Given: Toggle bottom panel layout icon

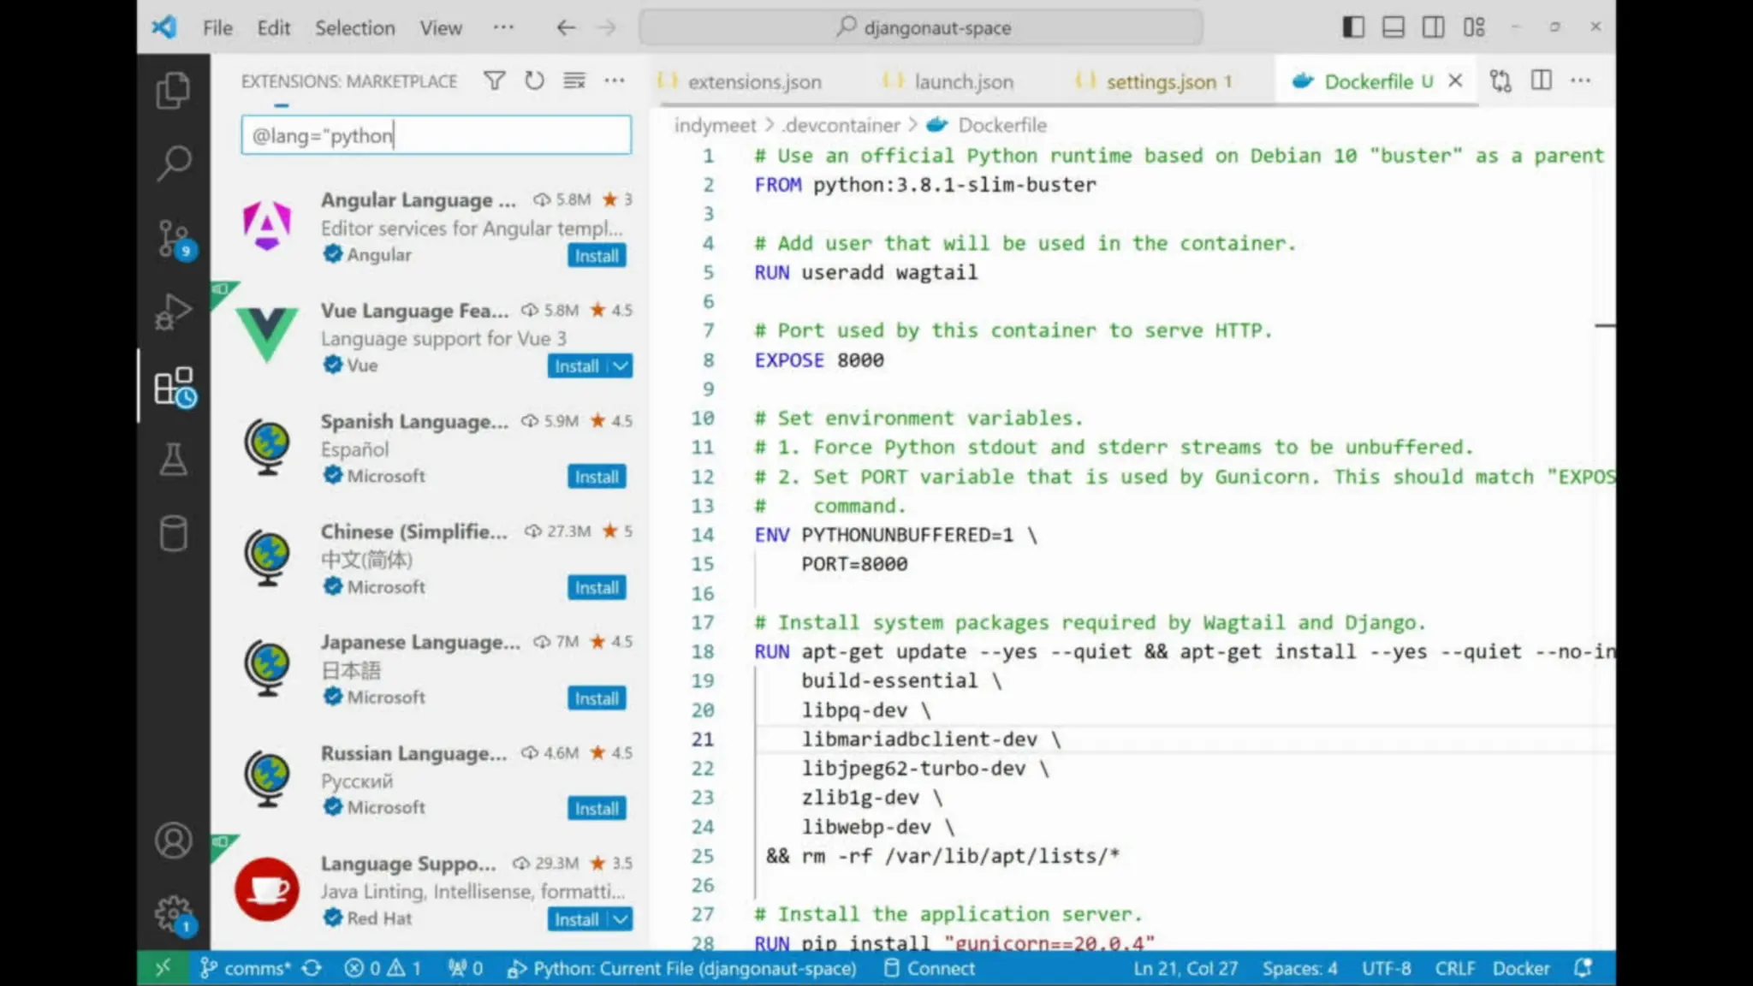Looking at the screenshot, I should coord(1393,27).
